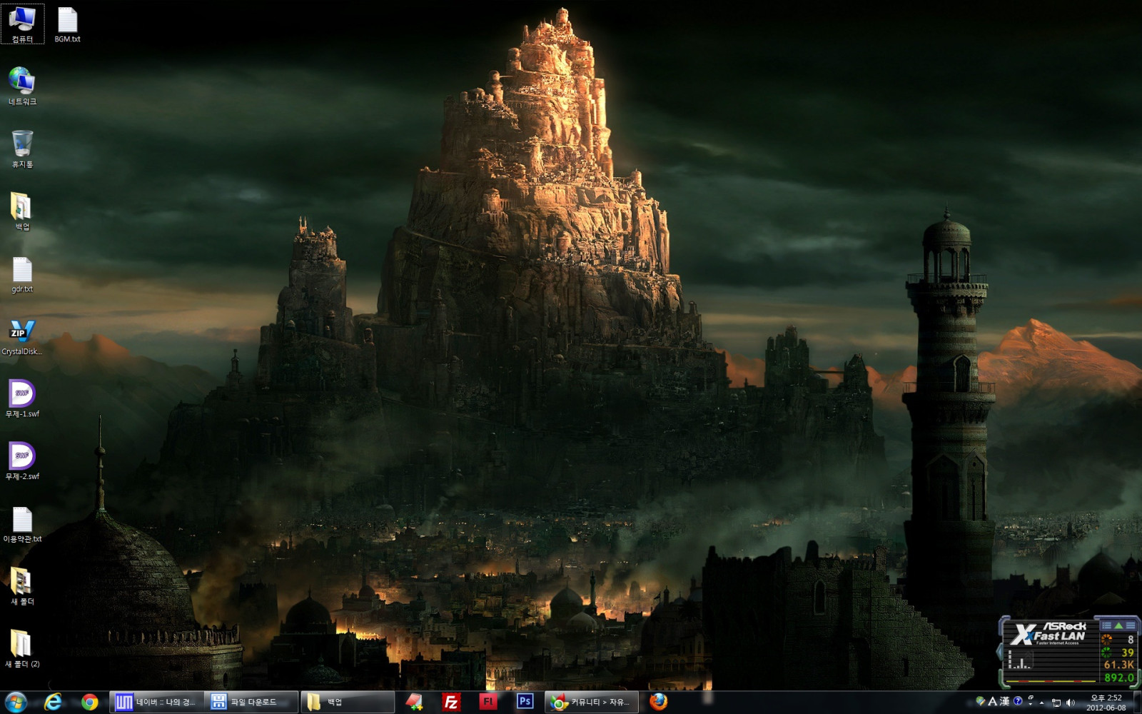Toggle the A English/Korean input mode indicator
Image resolution: width=1142 pixels, height=714 pixels.
pos(992,702)
